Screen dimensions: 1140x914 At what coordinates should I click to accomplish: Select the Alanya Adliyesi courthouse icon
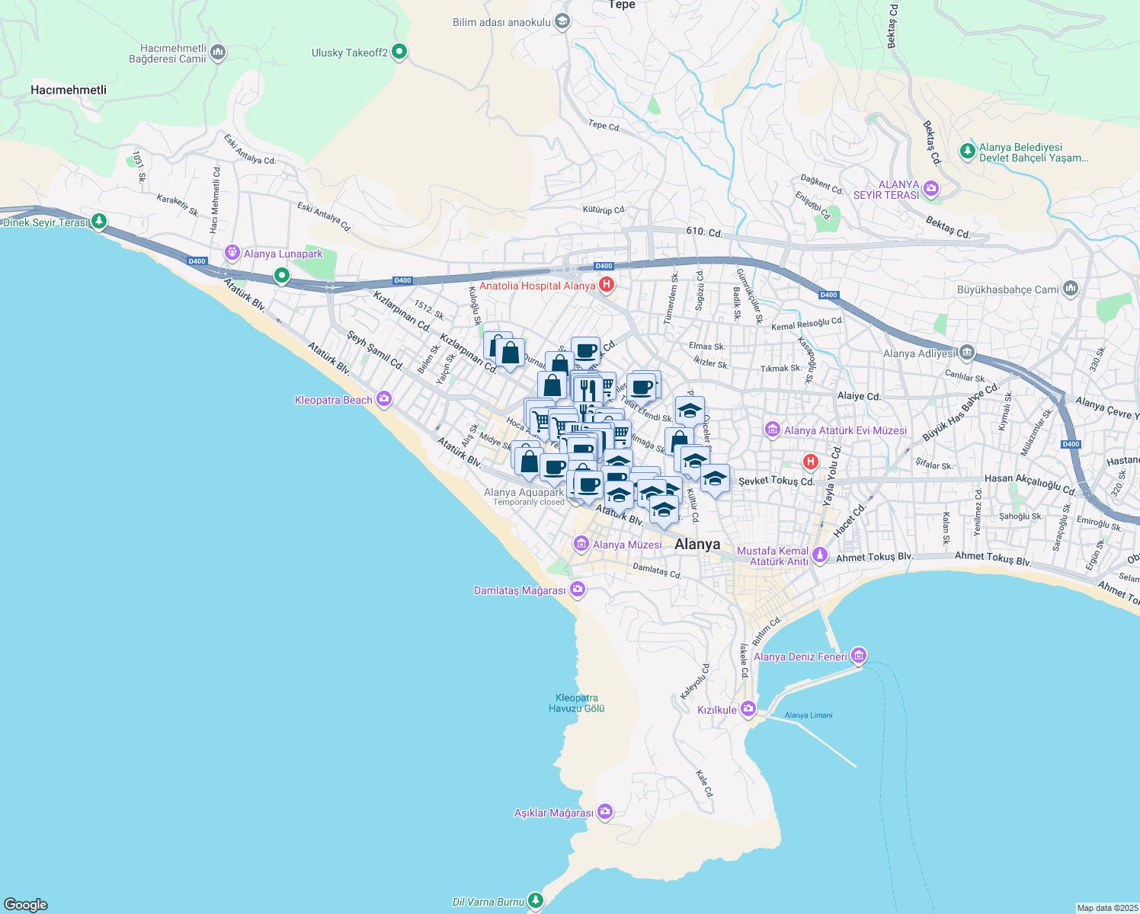pos(965,353)
